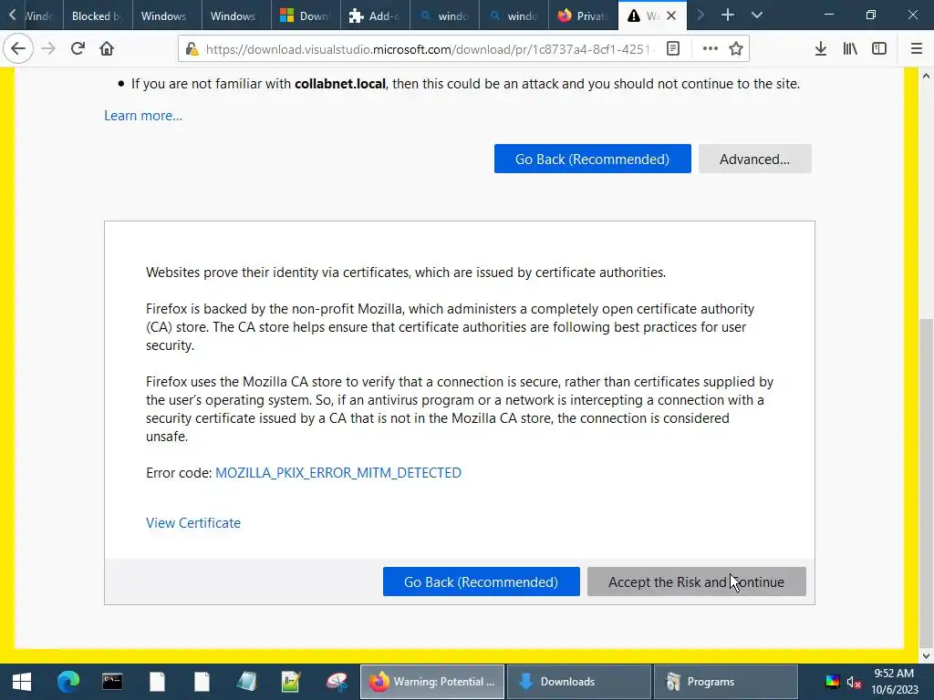Viewport: 934px width, 700px height.
Task: Click the lower 'Go Back (Recommended)' button
Action: point(481,582)
